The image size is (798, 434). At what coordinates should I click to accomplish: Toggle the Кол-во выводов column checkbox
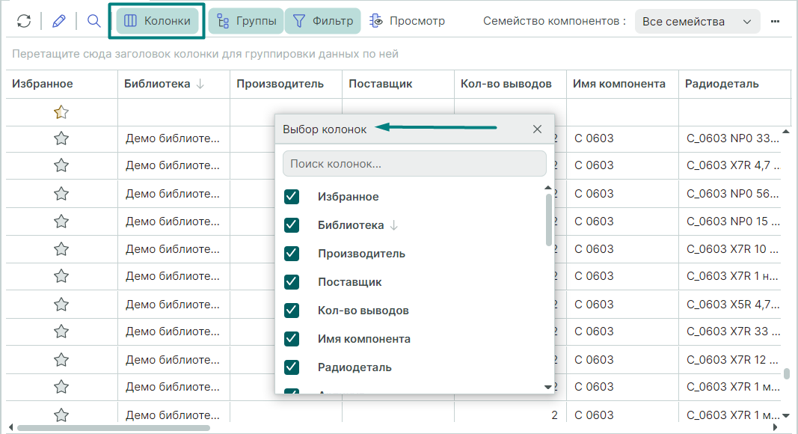[x=292, y=311]
